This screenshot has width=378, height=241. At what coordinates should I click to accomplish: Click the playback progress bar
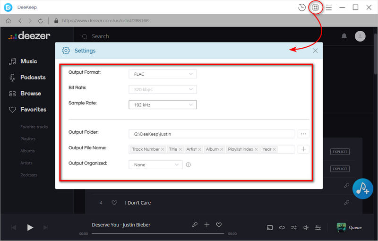coord(158,233)
